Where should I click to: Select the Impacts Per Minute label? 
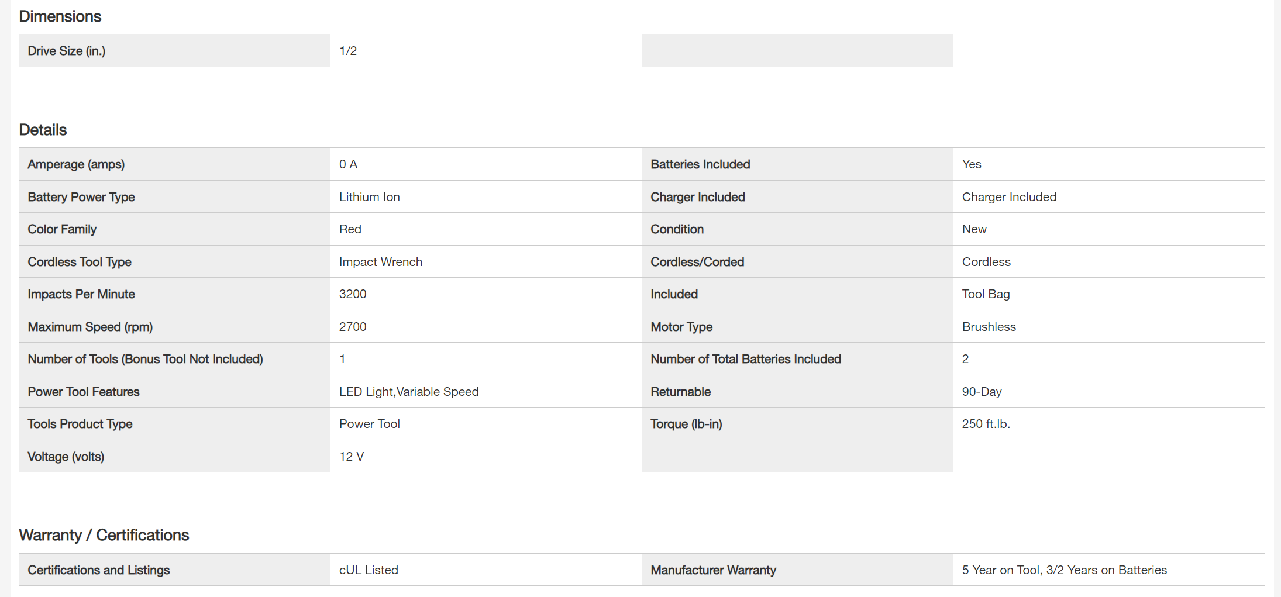click(81, 294)
